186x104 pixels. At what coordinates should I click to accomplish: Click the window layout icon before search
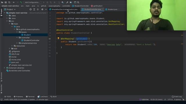[x=75, y=2]
